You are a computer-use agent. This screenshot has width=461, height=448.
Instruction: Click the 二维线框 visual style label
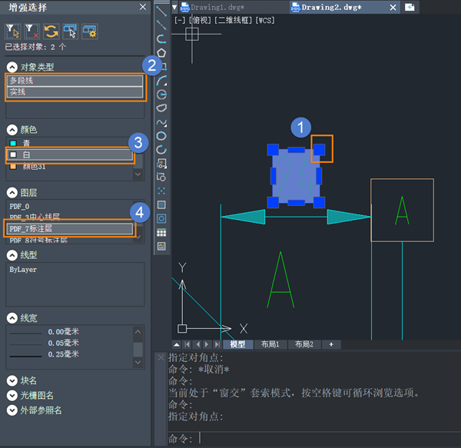pyautogui.click(x=234, y=20)
